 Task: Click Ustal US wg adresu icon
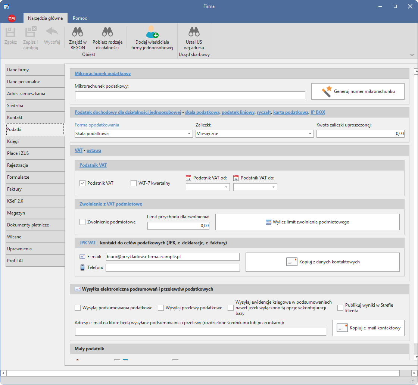point(194,32)
